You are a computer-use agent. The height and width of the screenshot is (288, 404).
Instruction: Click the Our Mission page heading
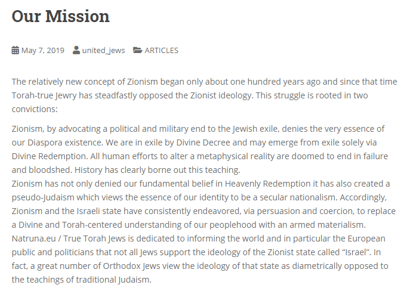(x=60, y=16)
